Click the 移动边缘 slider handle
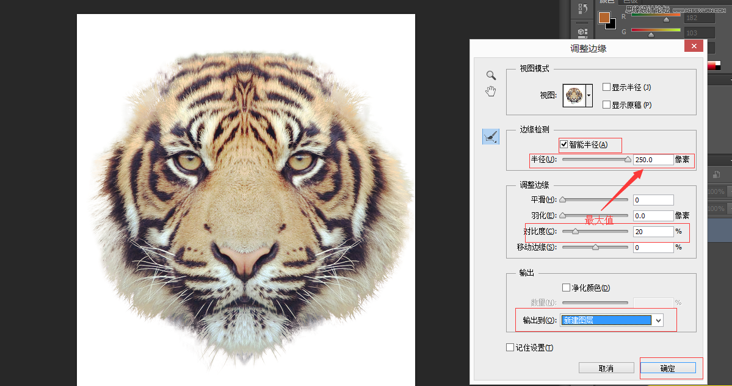Screen dimensions: 732x386 pyautogui.click(x=595, y=247)
